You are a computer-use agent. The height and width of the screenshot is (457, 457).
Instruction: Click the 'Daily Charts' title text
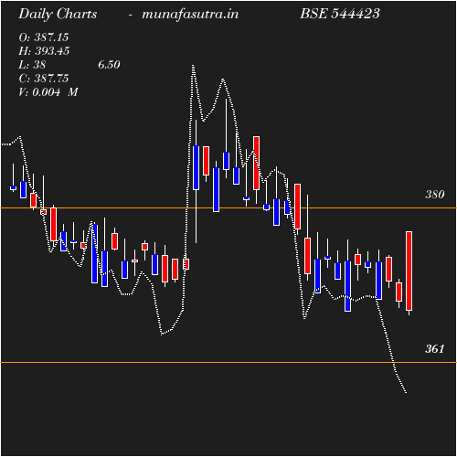(58, 15)
